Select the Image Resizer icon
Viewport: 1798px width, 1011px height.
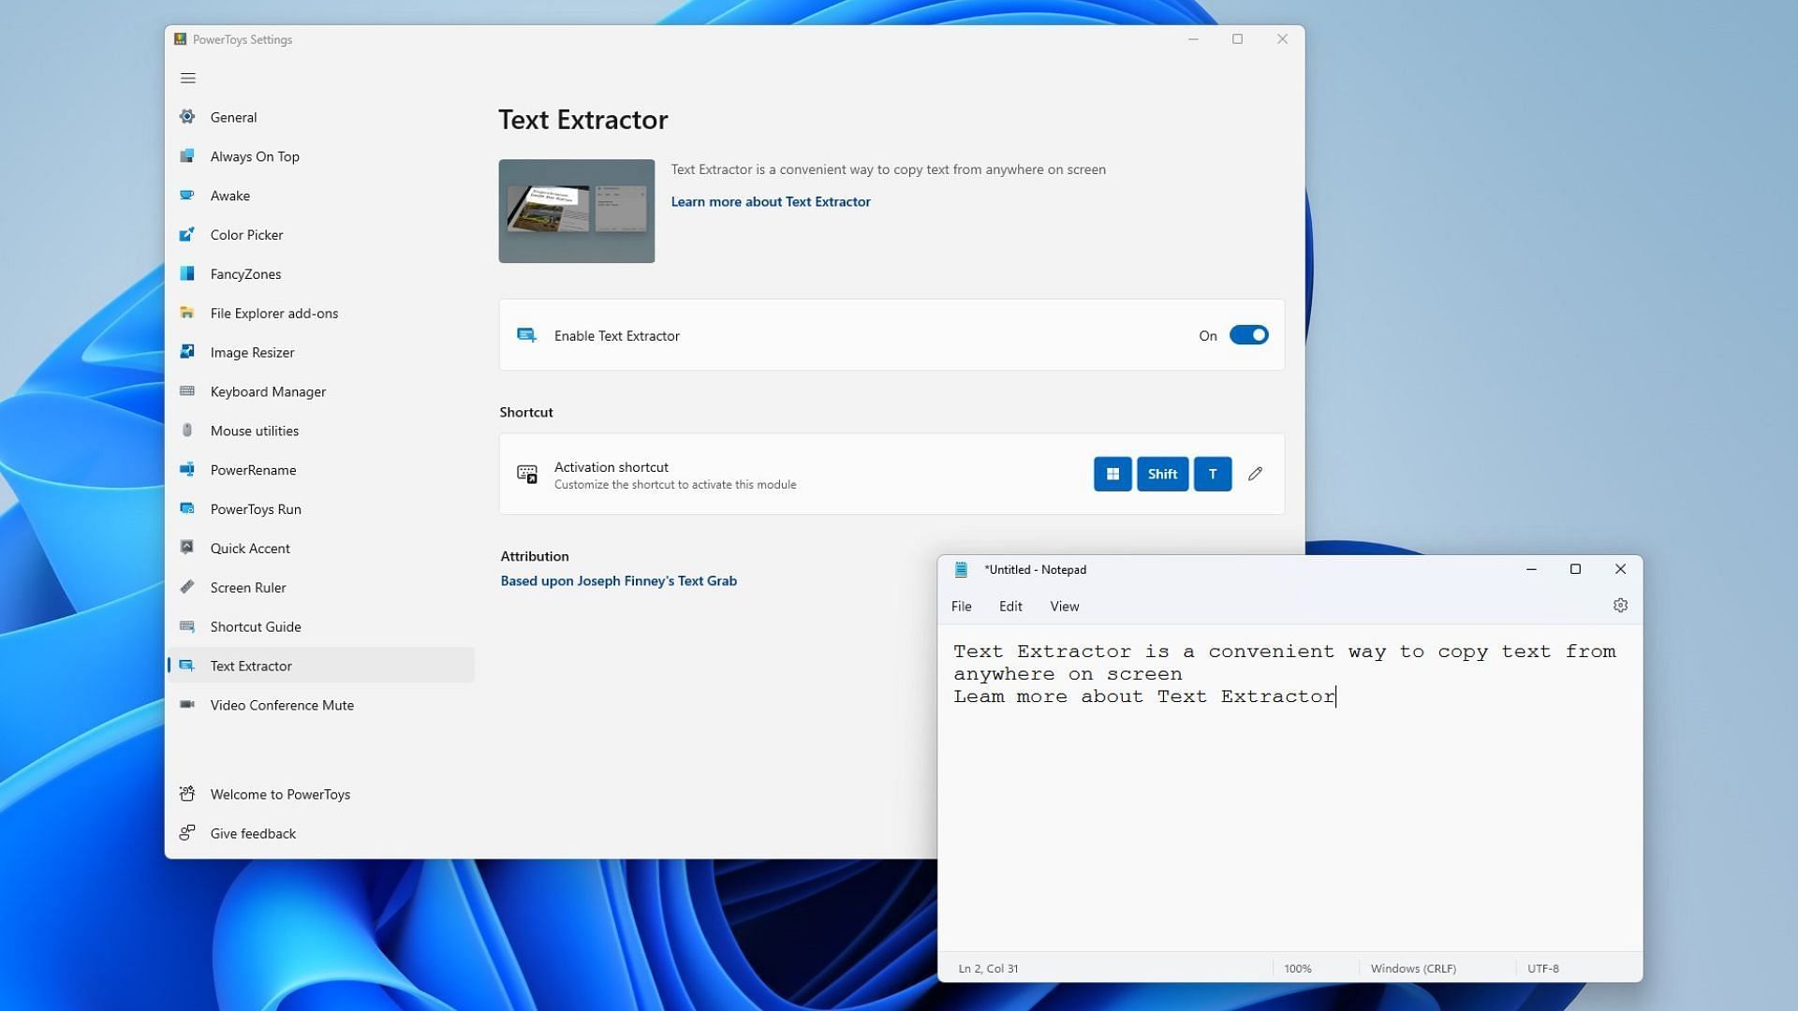coord(186,352)
